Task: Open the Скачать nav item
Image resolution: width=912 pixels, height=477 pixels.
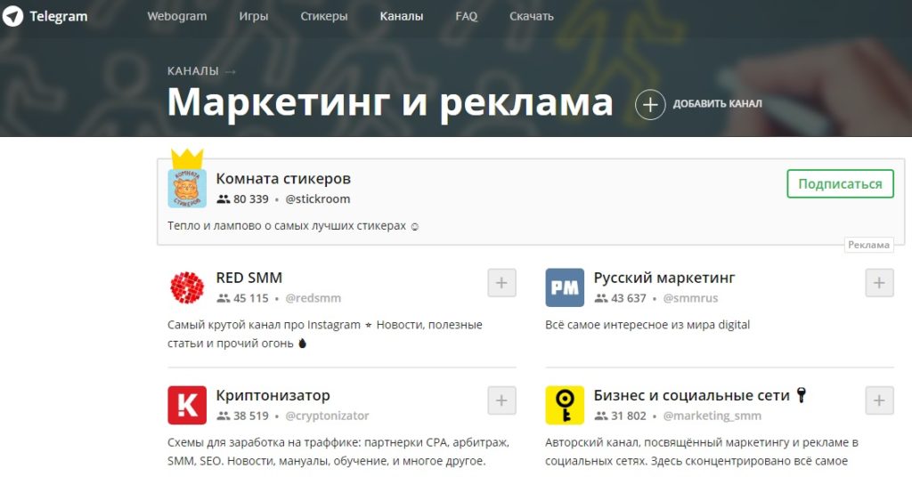Action: pos(532,16)
